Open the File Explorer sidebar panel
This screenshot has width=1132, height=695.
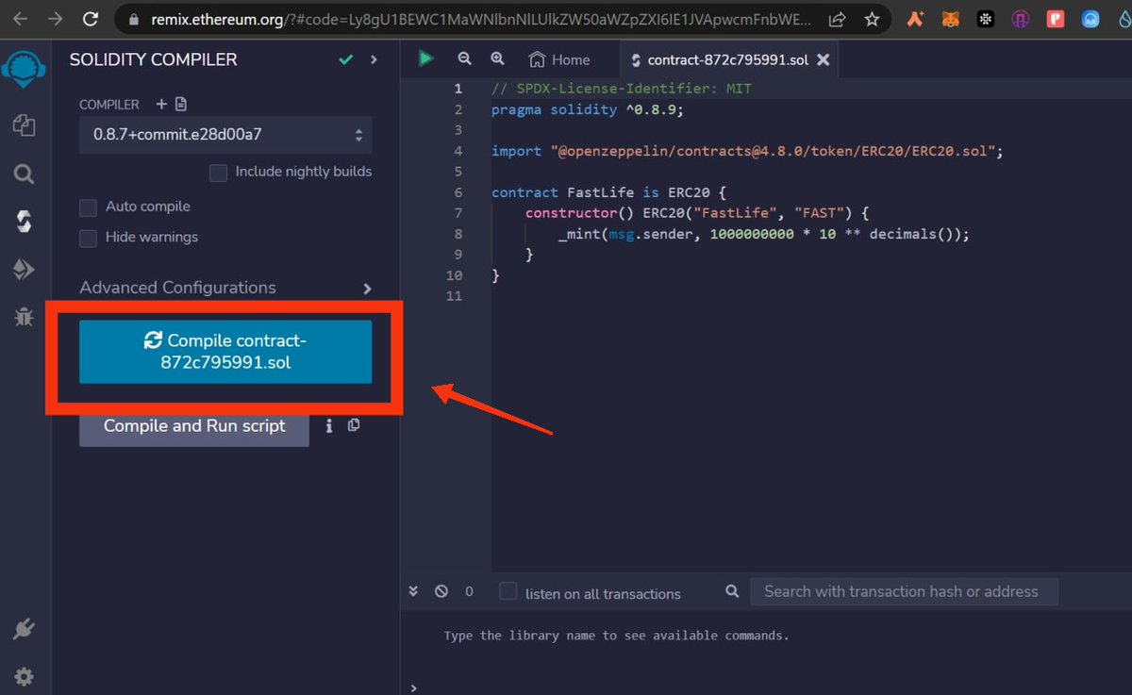click(x=24, y=123)
